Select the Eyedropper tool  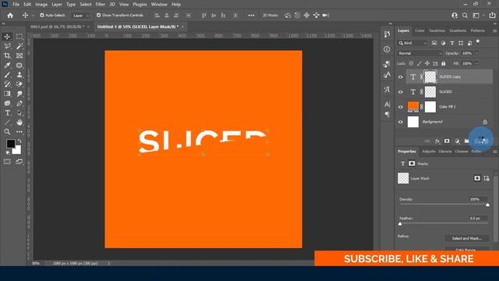click(7, 66)
